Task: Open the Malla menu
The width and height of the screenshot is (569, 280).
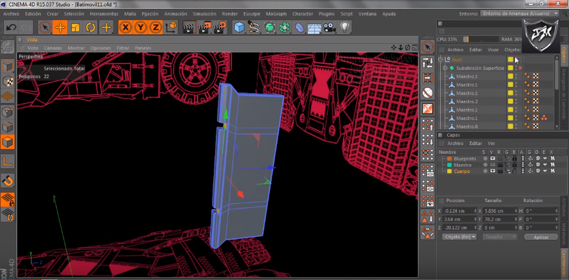Action: pyautogui.click(x=130, y=14)
